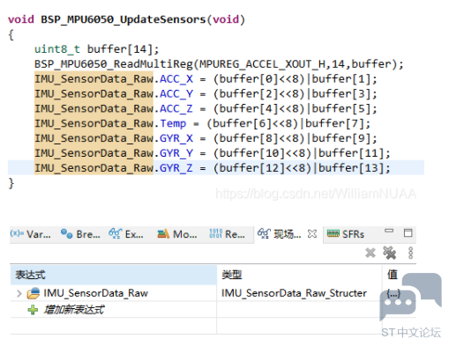Click the ACC_Z field in code
Viewport: 449px width, 346px height.
(176, 108)
